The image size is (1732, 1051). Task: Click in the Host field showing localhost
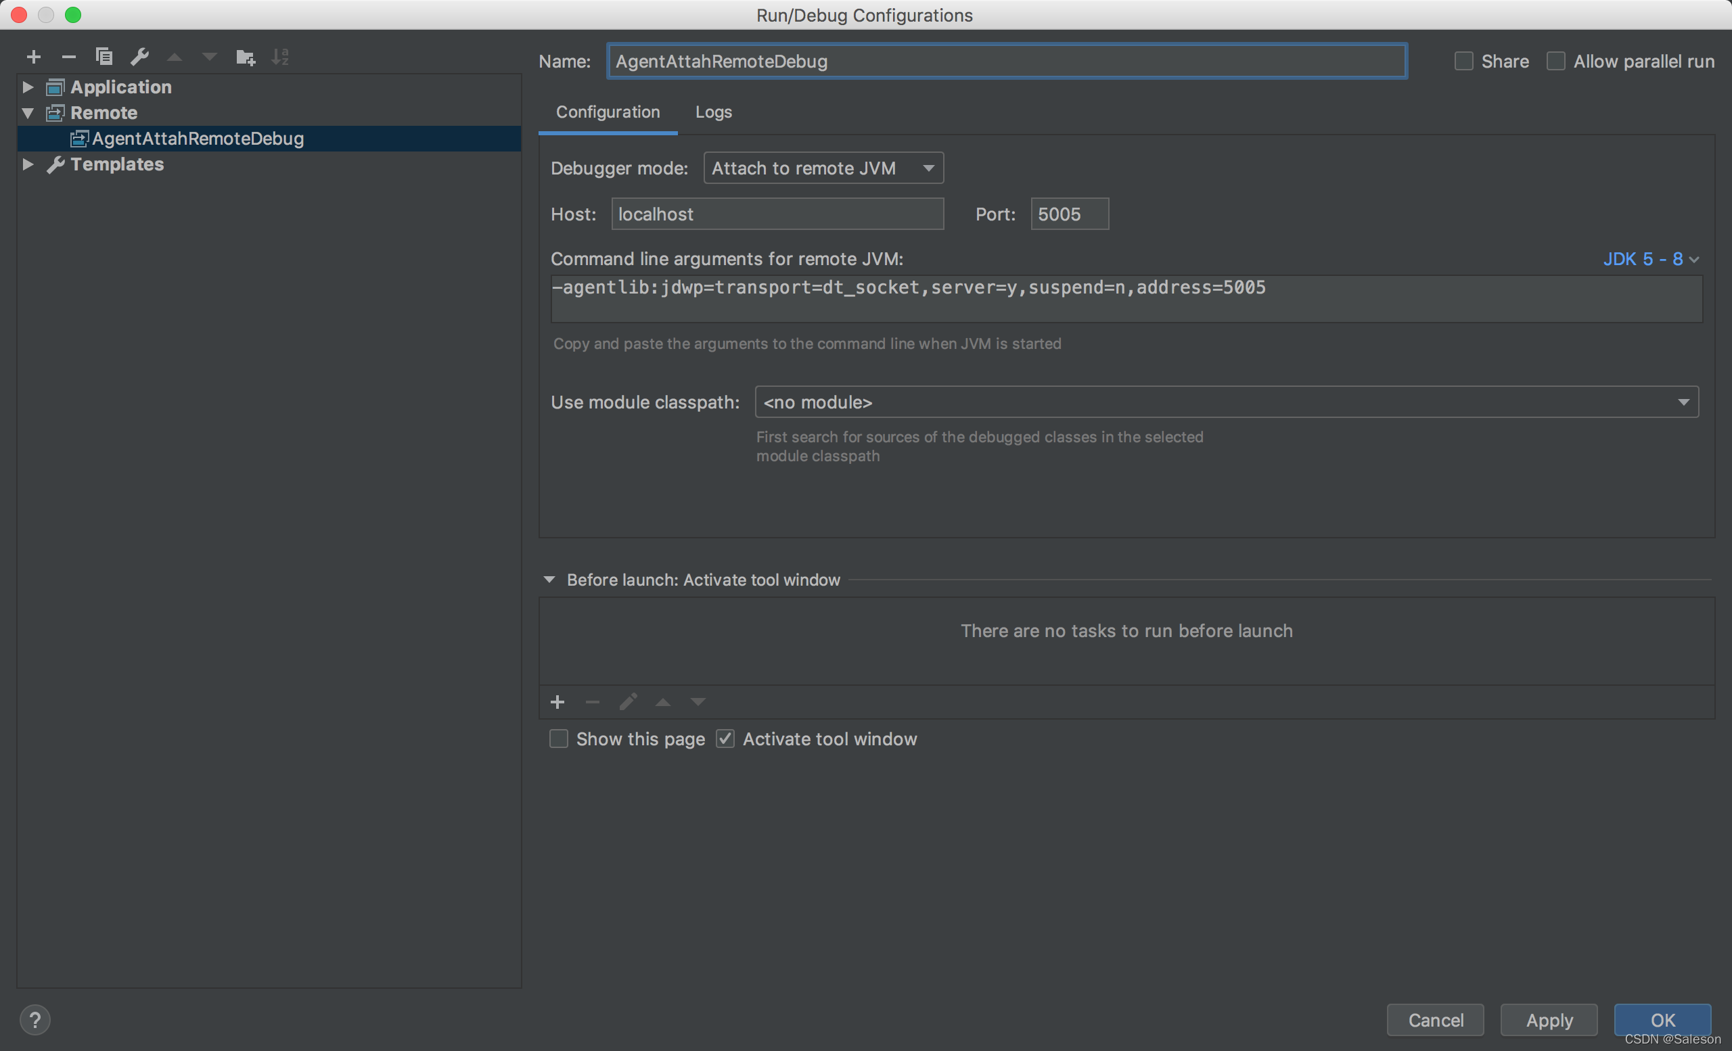[777, 214]
